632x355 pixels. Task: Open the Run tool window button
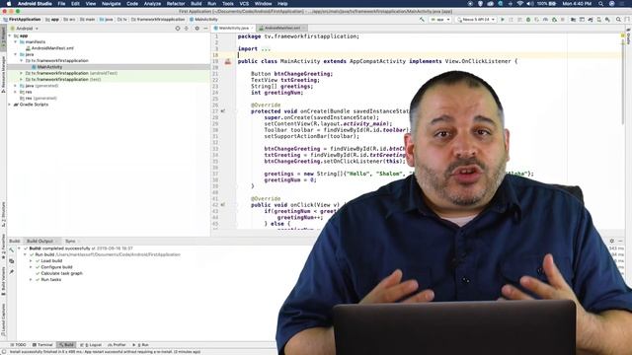[x=140, y=345]
